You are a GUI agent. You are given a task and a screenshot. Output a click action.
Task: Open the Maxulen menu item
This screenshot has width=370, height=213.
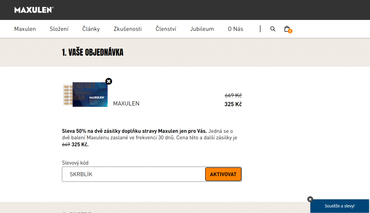(25, 29)
